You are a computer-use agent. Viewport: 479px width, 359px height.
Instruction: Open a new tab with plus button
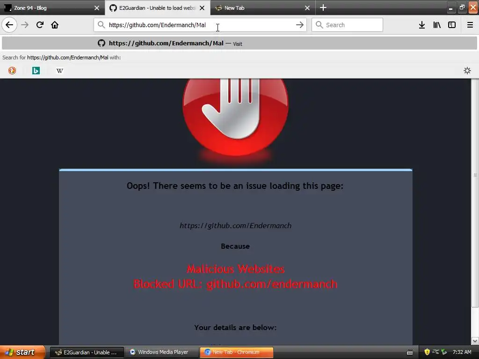[x=323, y=7]
